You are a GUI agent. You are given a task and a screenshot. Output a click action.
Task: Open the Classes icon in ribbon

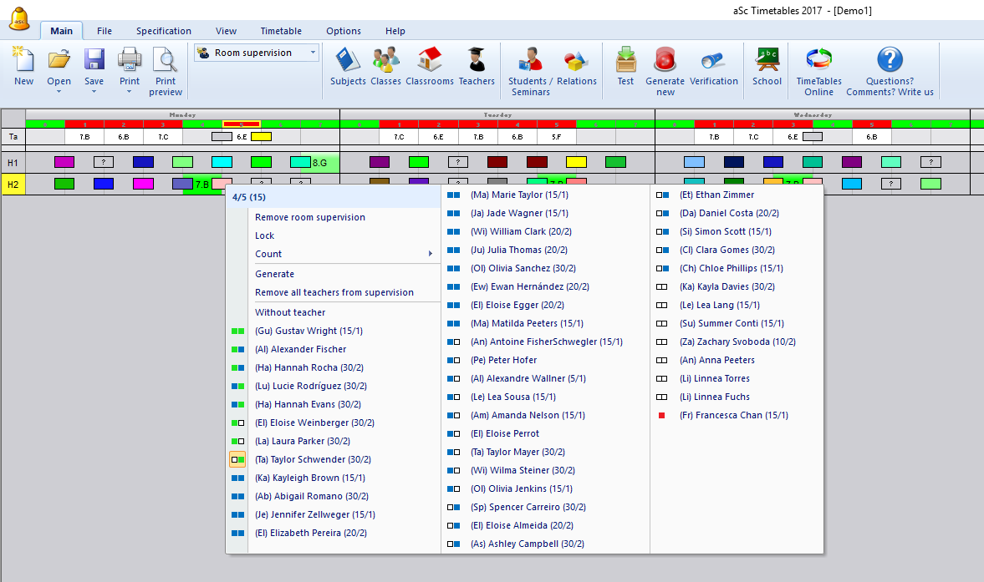click(385, 61)
